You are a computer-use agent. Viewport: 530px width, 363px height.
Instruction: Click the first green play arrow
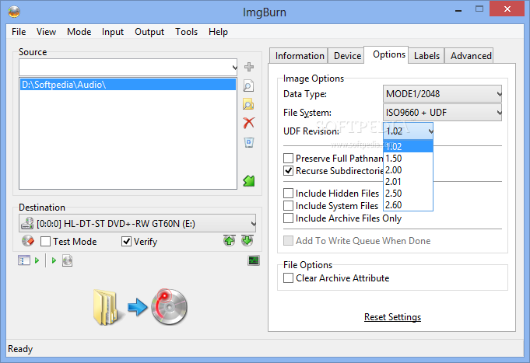pyautogui.click(x=37, y=260)
